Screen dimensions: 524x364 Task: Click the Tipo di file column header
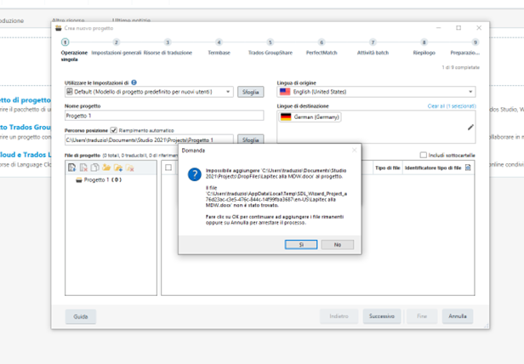coord(387,168)
